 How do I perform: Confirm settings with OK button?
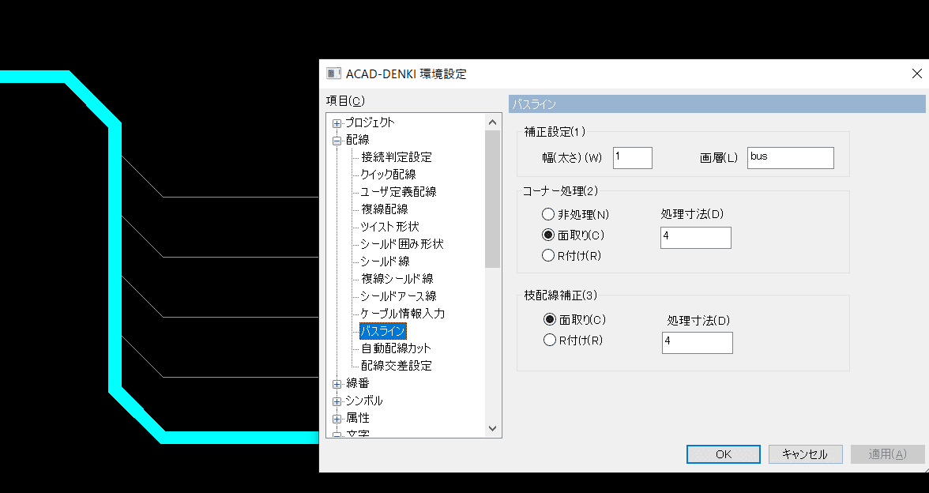click(724, 454)
